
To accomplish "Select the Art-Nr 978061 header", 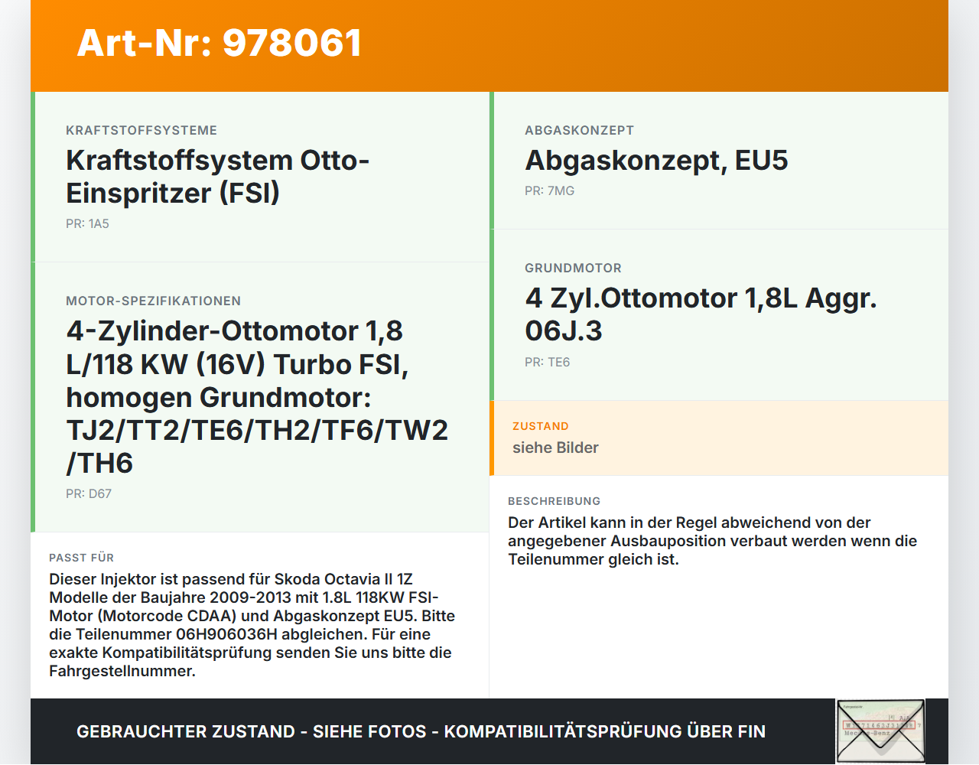I will 219,44.
